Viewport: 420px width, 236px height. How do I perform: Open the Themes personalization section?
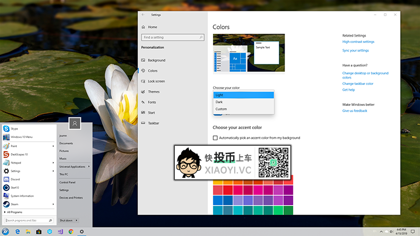(x=153, y=92)
